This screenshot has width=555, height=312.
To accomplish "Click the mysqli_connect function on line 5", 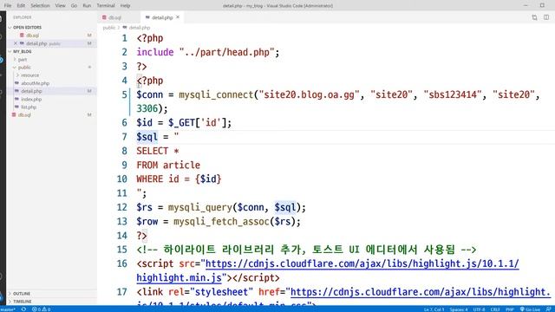I will [x=216, y=94].
